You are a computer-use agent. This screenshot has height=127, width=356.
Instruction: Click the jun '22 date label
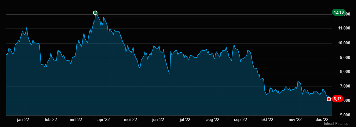coord(158,120)
